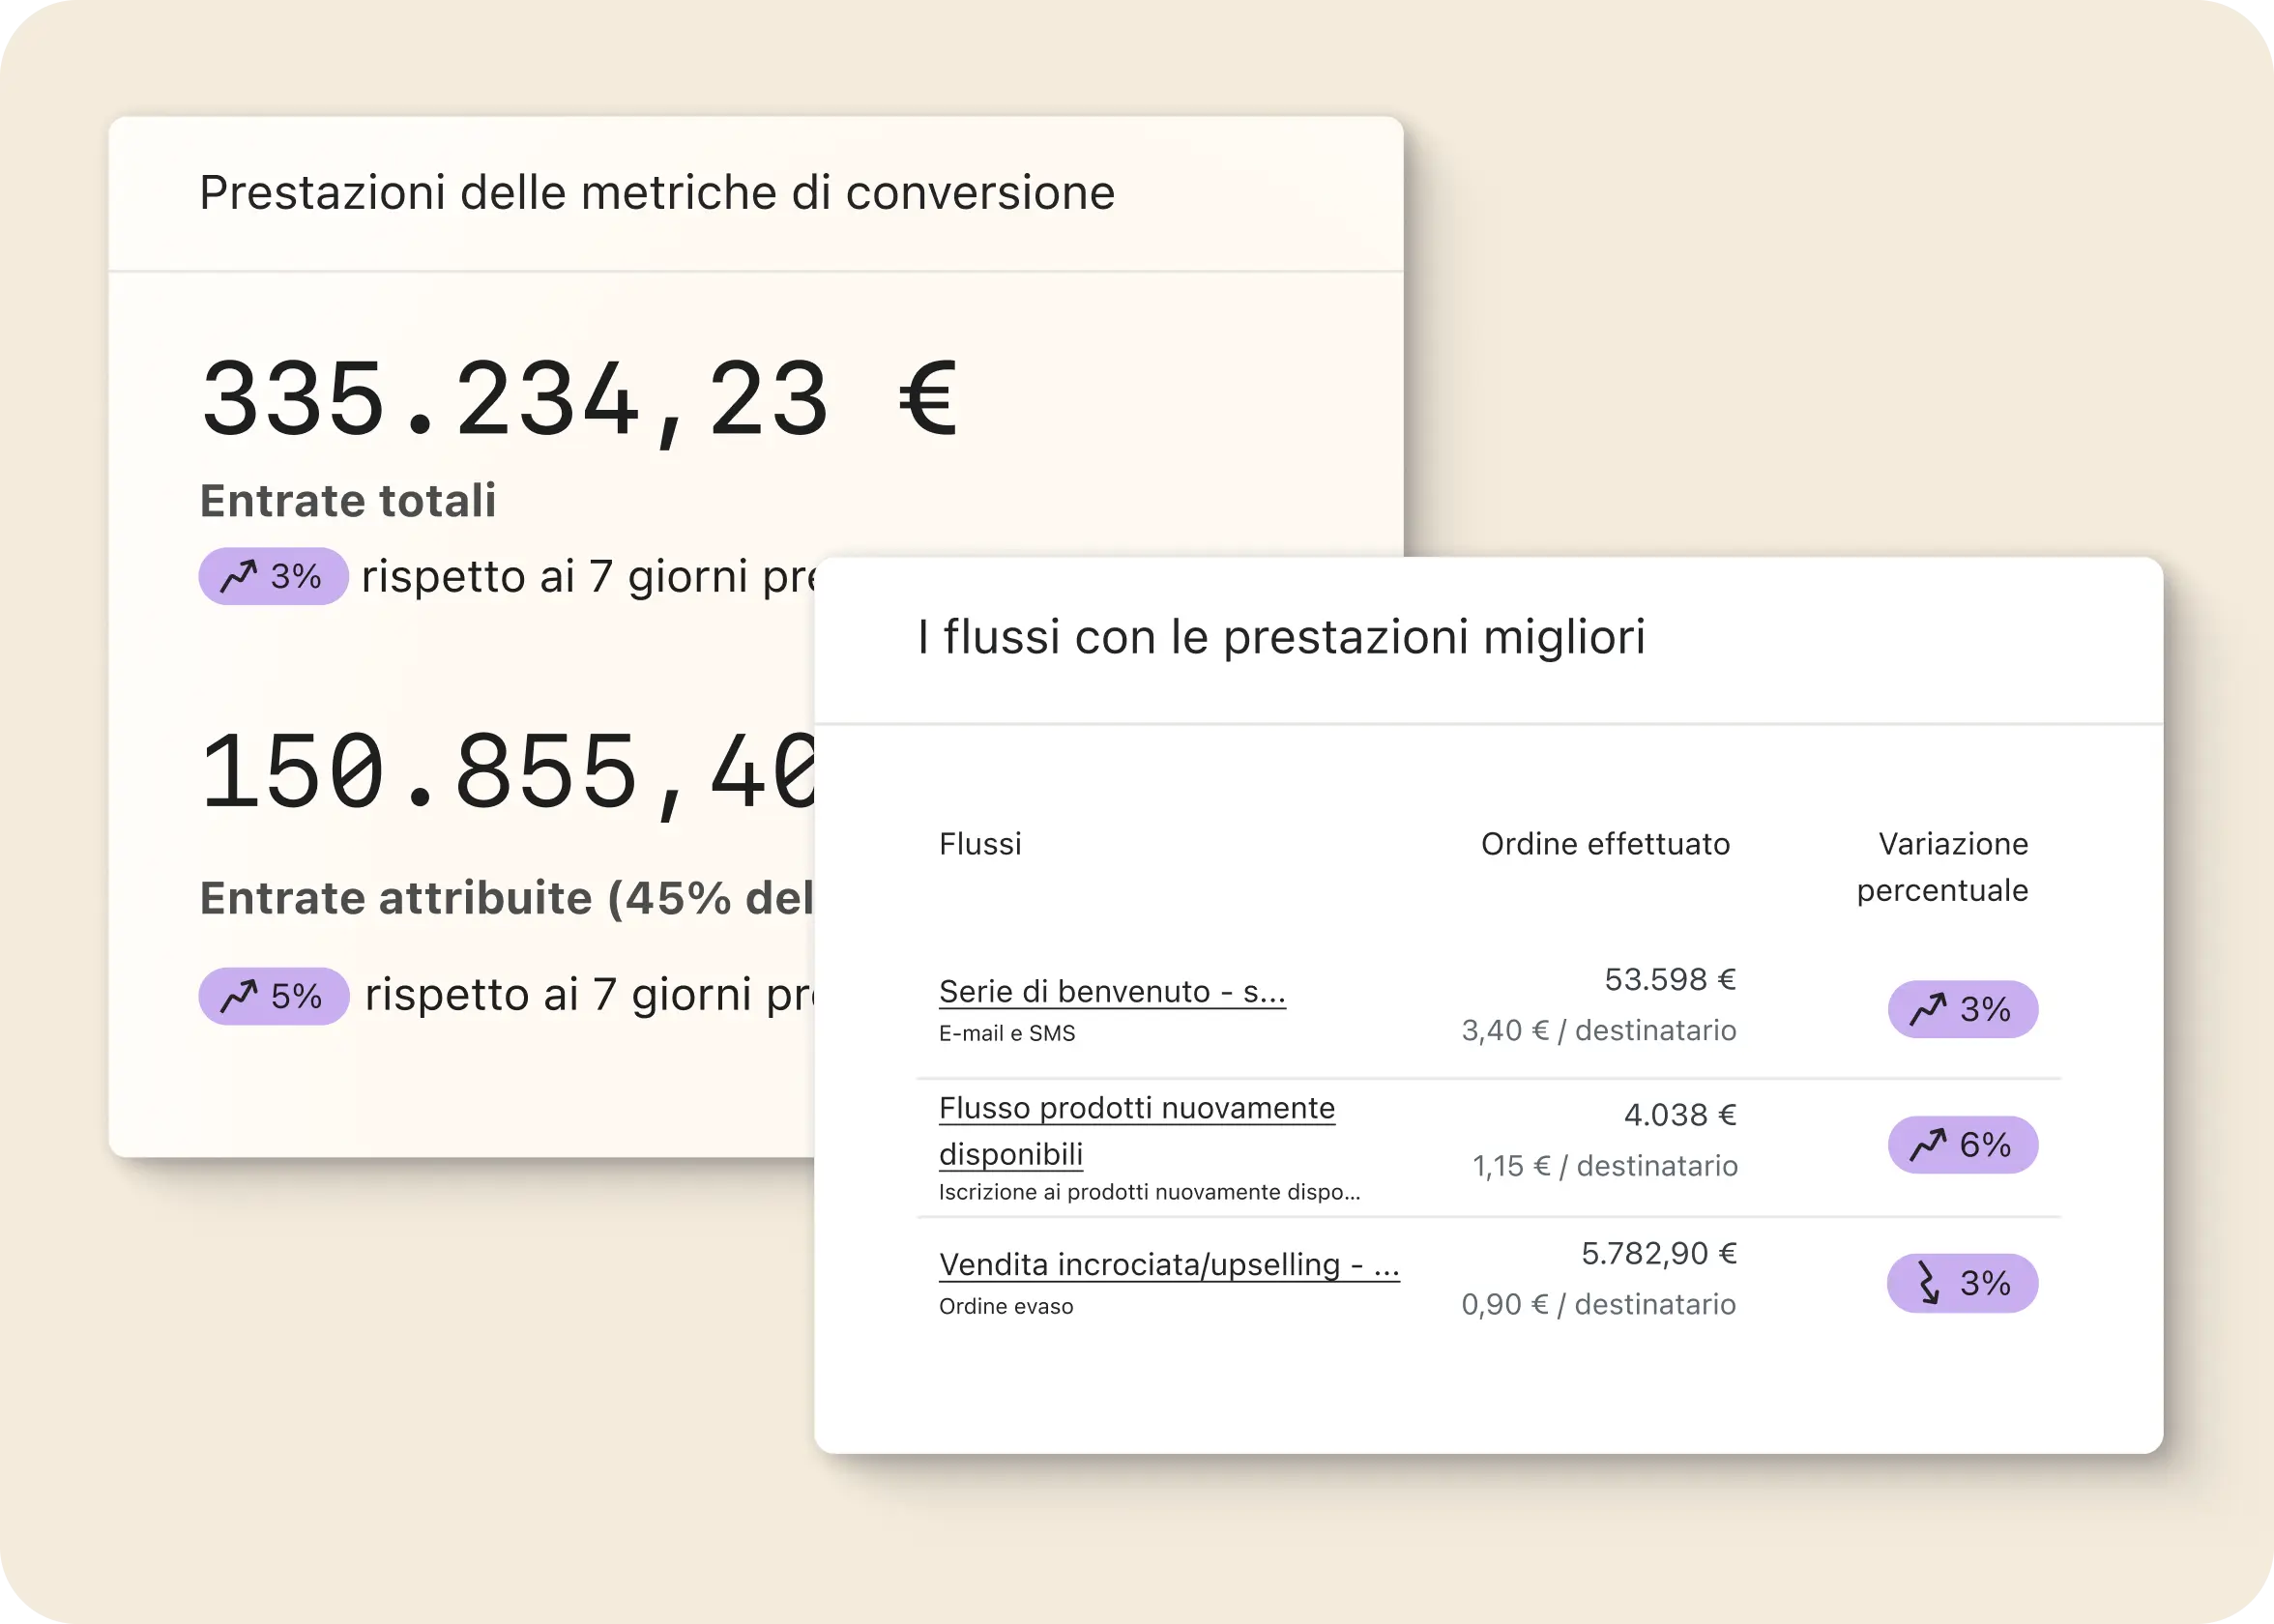This screenshot has height=1624, width=2274.
Task: Click the 5.782,90 € order value
Action: point(1658,1253)
